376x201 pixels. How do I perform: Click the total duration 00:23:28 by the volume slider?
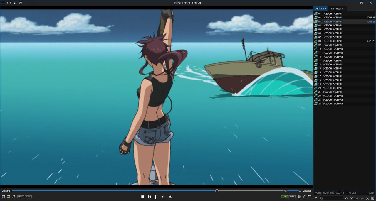pos(307,191)
